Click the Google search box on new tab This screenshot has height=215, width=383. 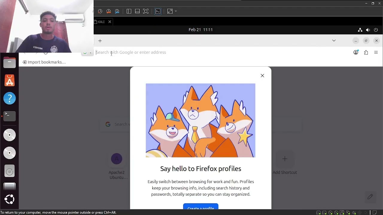tap(200, 124)
